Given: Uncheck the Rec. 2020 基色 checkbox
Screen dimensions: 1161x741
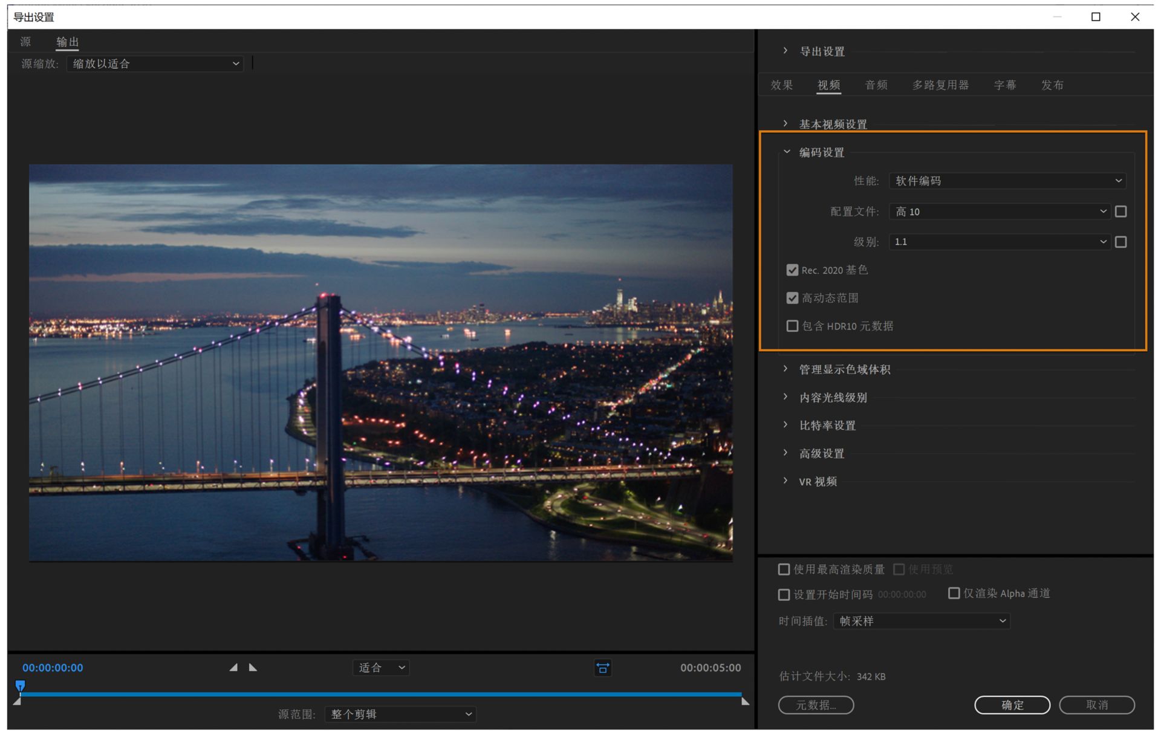Looking at the screenshot, I should pos(792,270).
